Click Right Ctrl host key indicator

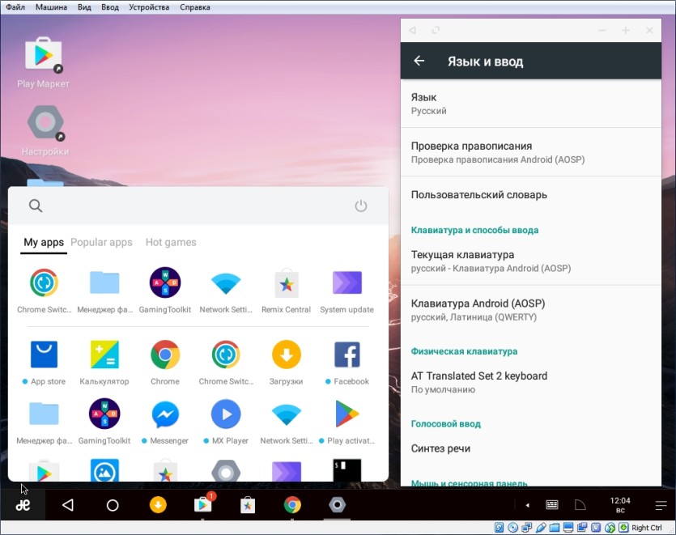(647, 528)
